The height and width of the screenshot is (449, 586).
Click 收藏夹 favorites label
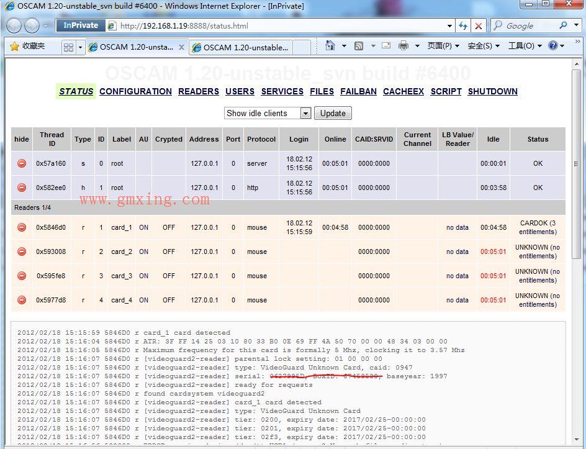tap(34, 46)
